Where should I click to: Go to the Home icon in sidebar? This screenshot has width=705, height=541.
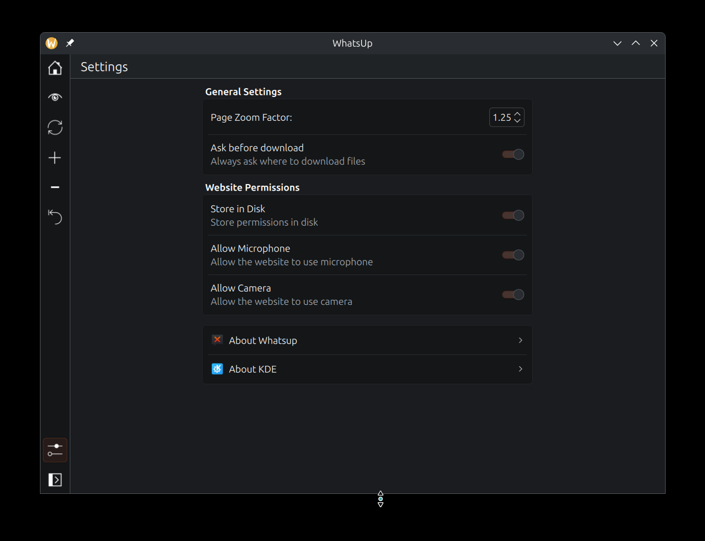[55, 68]
